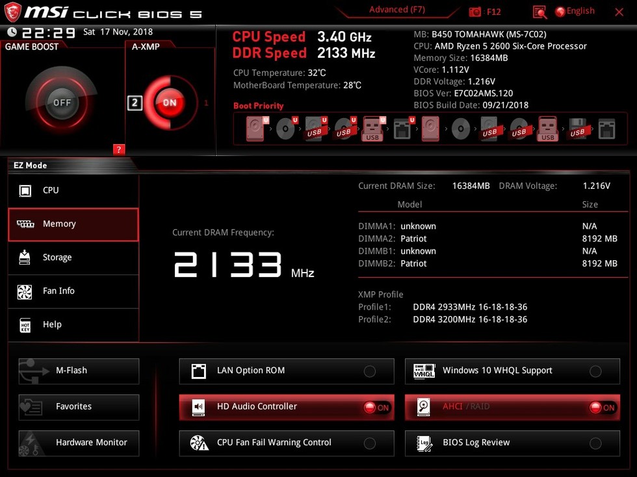
Task: Open the Storage section
Action: tap(73, 258)
